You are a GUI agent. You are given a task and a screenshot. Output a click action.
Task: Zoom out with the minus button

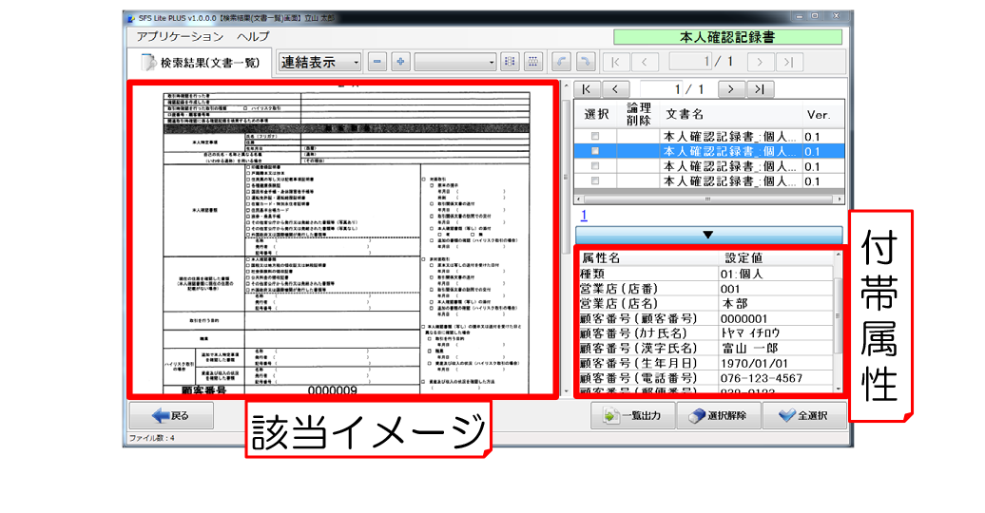(377, 62)
